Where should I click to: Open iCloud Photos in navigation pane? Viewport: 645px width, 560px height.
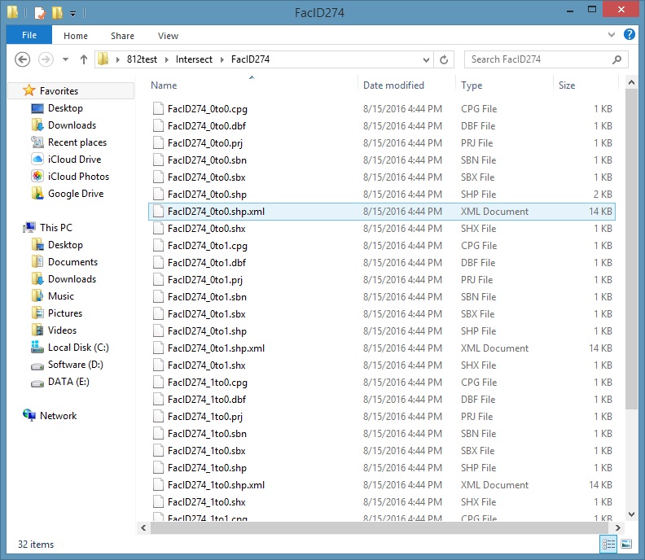[78, 177]
